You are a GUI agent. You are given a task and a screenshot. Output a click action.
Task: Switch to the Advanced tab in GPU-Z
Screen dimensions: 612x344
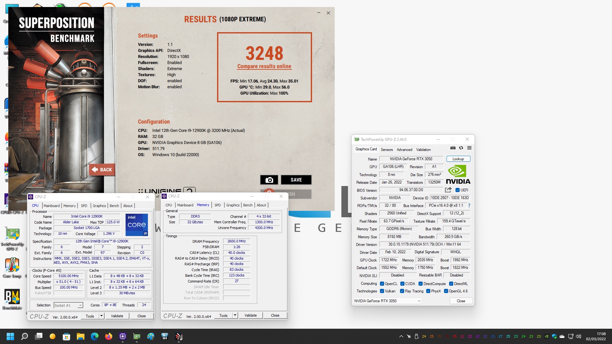tap(404, 150)
